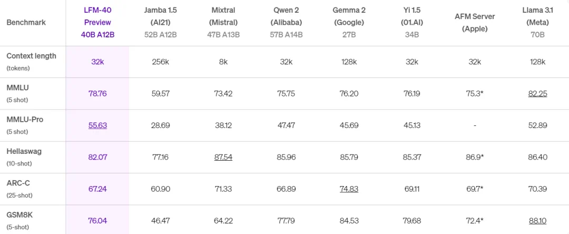Image resolution: width=569 pixels, height=234 pixels.
Task: Click the underlined 87.54 Hellaswag score
Action: [x=223, y=157]
